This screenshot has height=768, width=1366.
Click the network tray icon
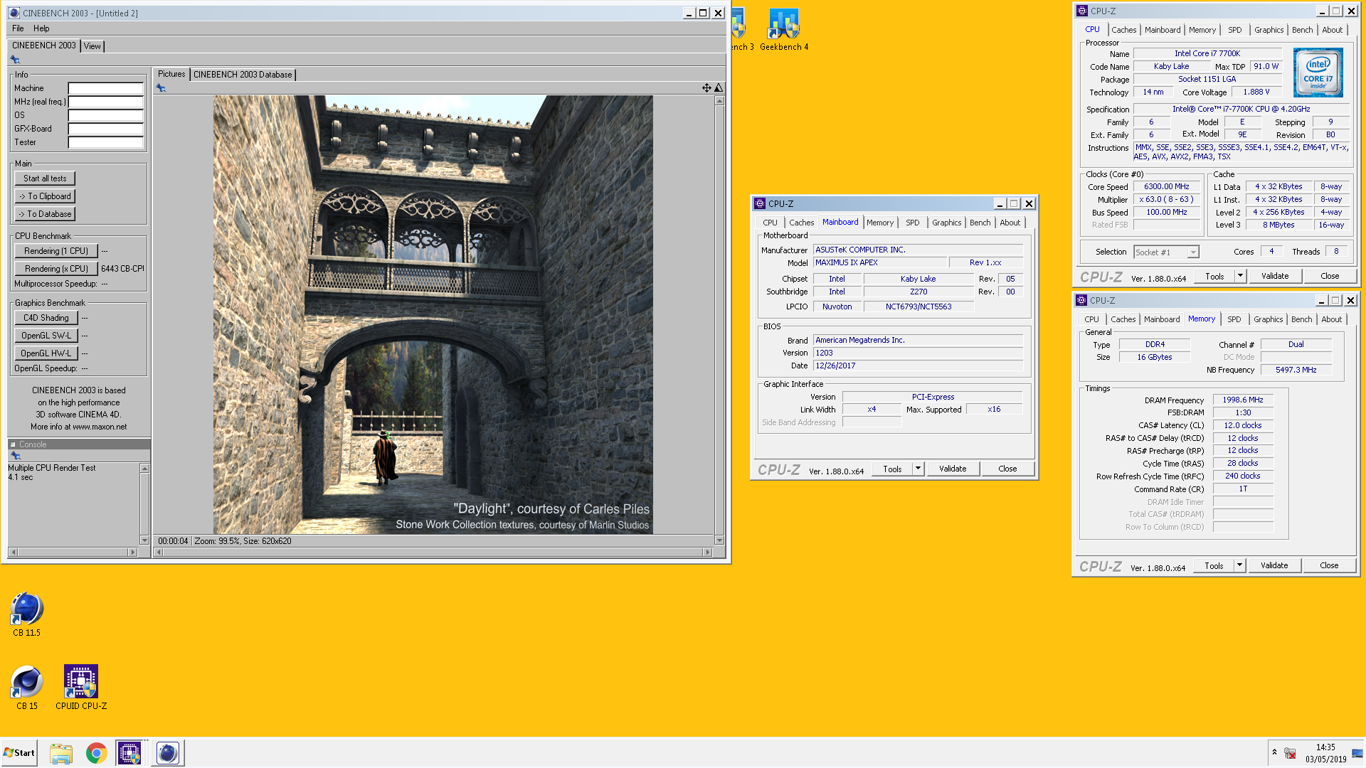[1290, 753]
